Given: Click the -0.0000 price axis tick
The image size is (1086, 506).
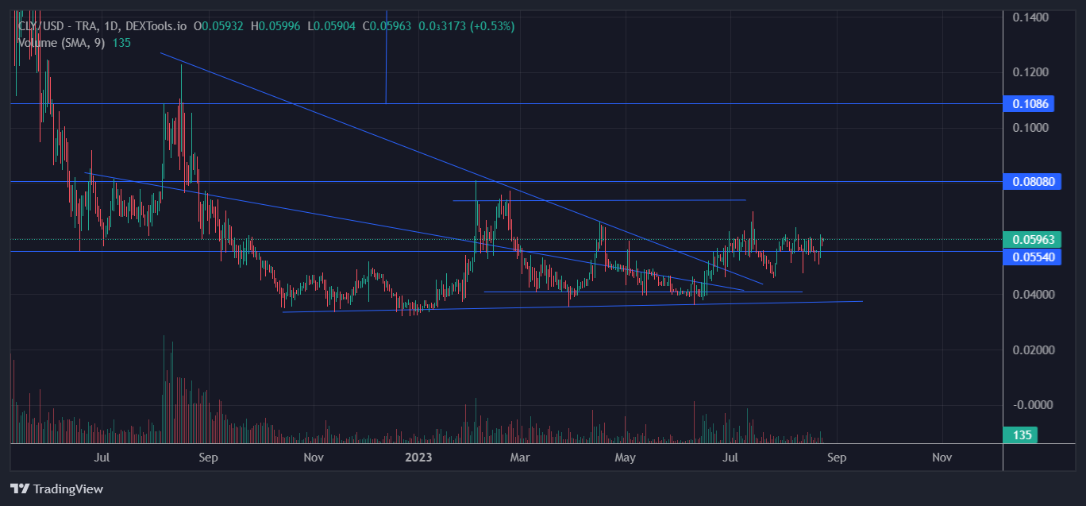Looking at the screenshot, I should [1031, 405].
